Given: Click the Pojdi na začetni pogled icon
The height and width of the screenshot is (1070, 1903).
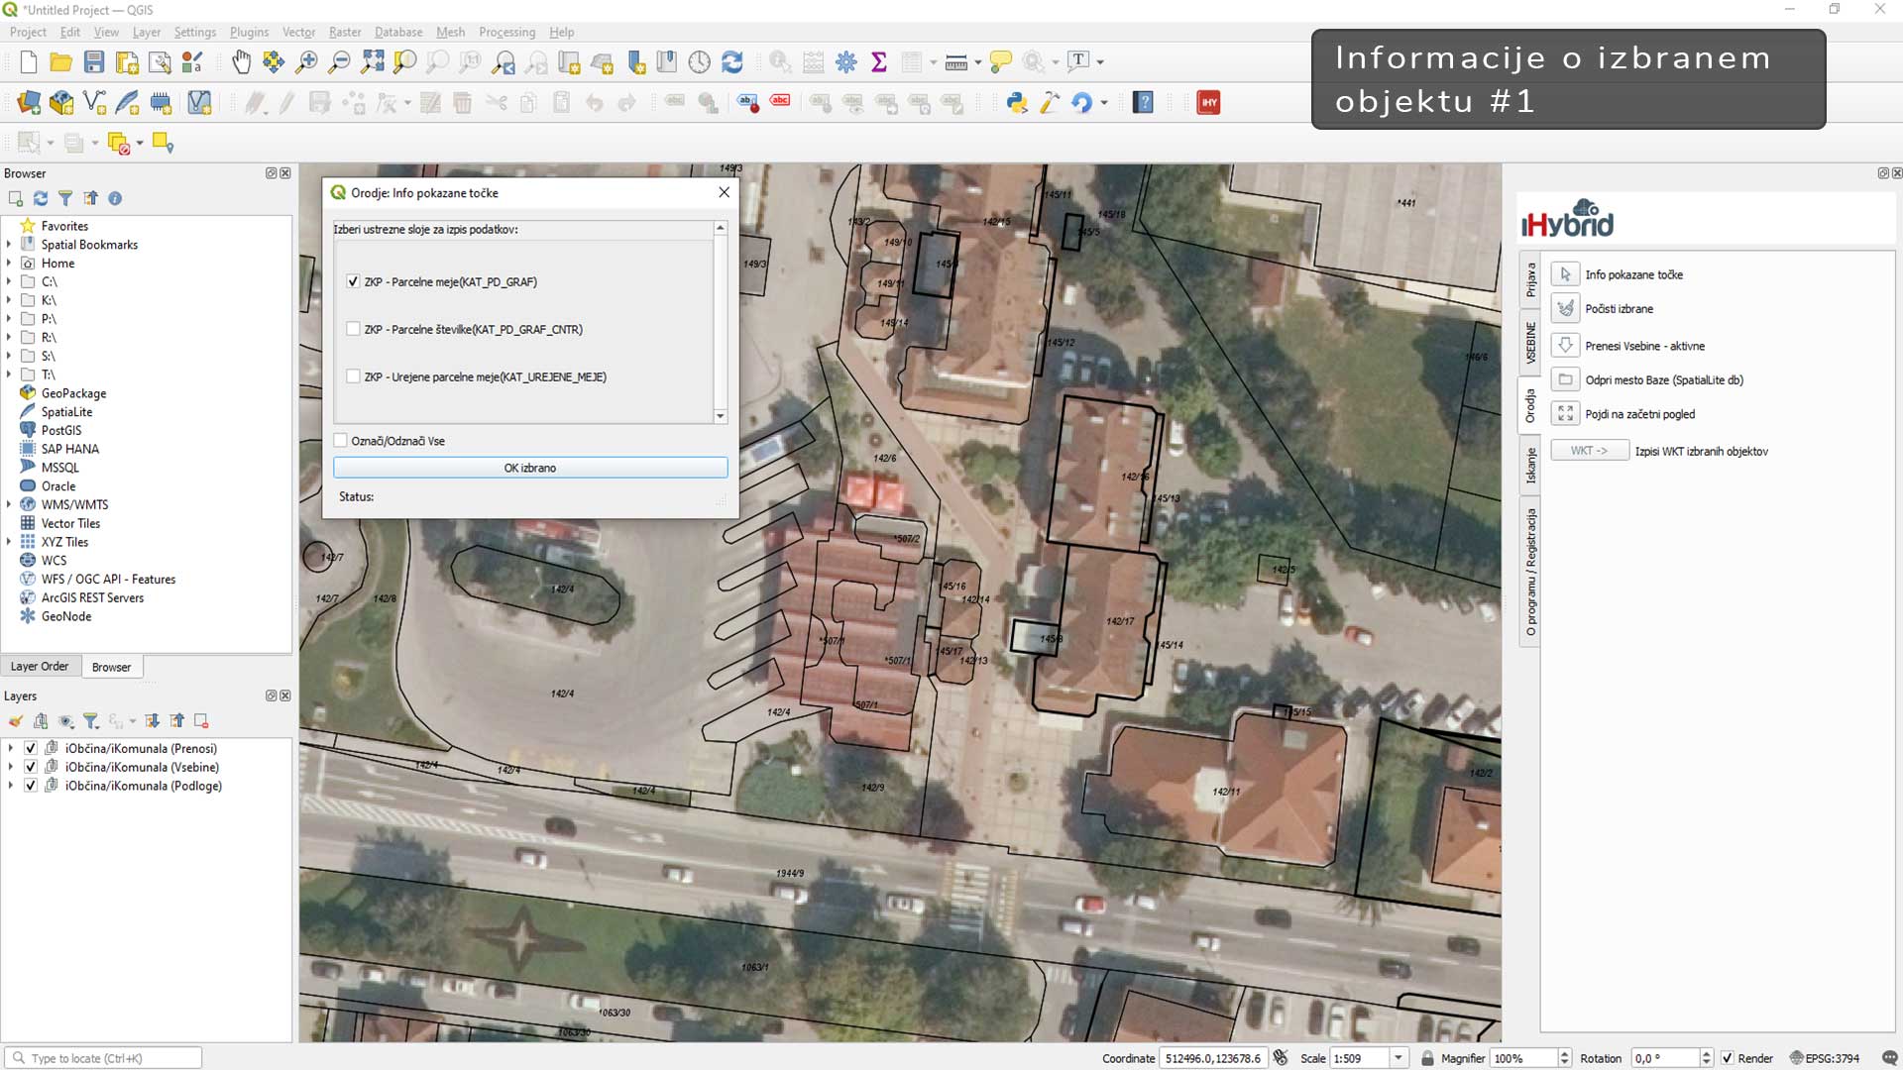Looking at the screenshot, I should point(1565,414).
